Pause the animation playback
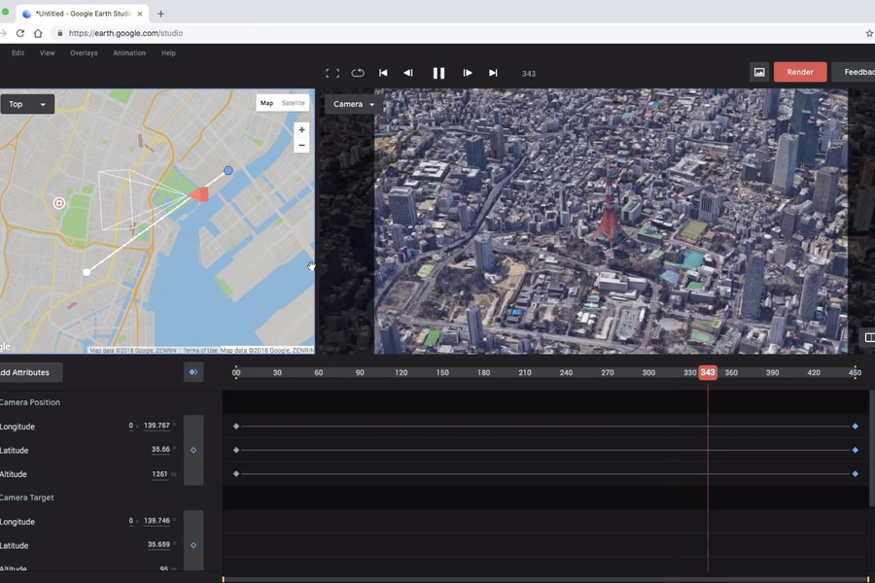The width and height of the screenshot is (875, 583). pyautogui.click(x=438, y=73)
